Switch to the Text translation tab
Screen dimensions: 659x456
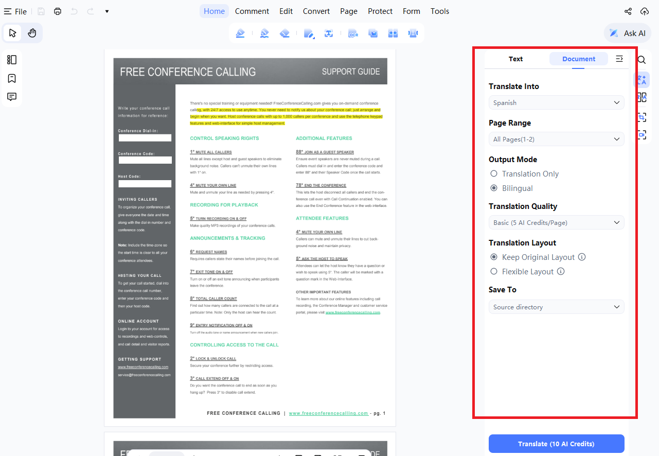515,59
